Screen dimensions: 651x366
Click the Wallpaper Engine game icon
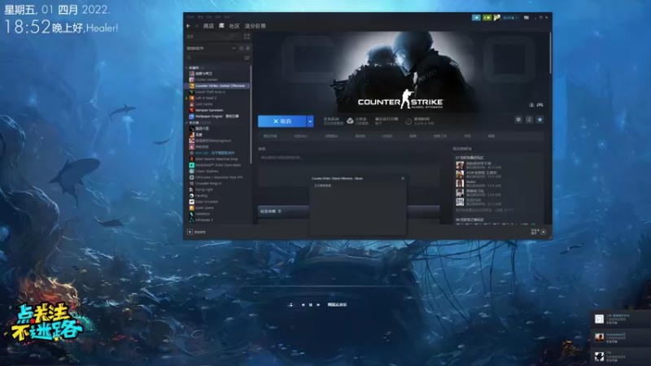tap(192, 116)
